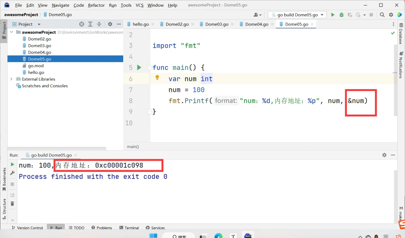
Task: Open editor tabs more-options menu
Action: point(393,24)
